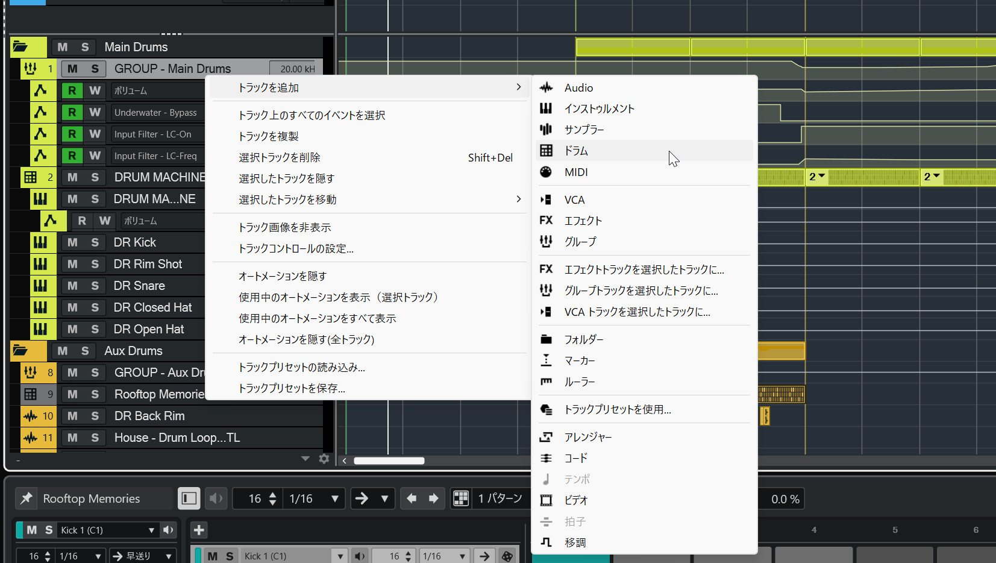Mute the Main Drums folder

click(x=63, y=47)
